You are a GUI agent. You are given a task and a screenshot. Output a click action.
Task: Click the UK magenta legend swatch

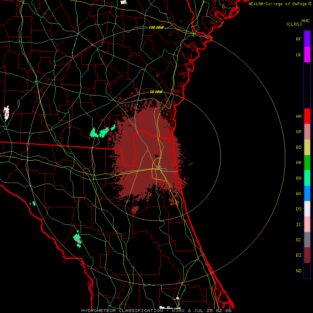(x=307, y=55)
